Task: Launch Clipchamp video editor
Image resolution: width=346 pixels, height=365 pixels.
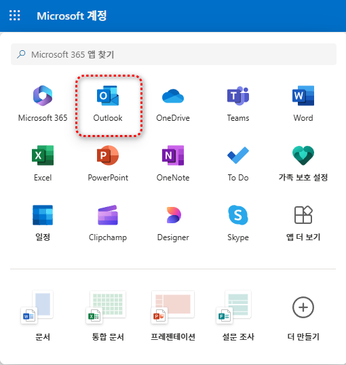Action: 108,223
